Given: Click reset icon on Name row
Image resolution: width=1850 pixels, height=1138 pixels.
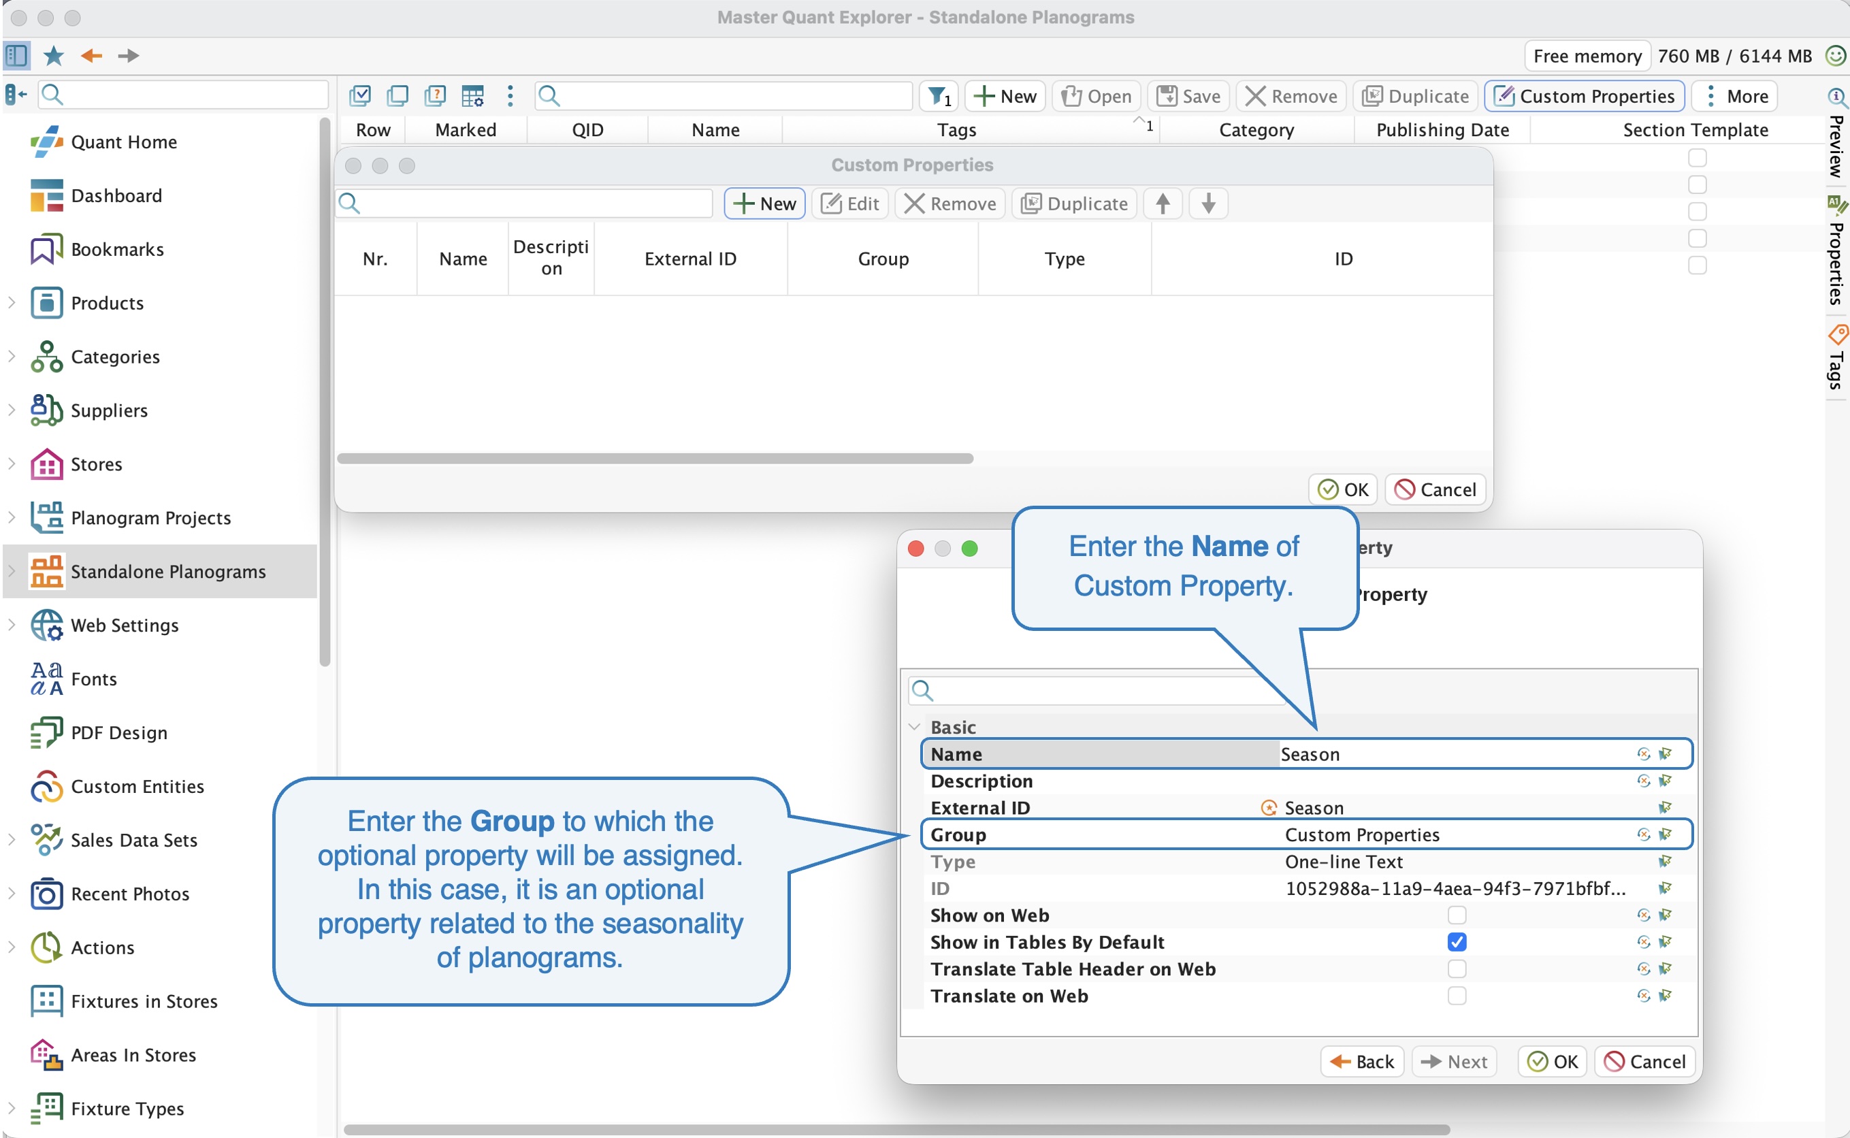Looking at the screenshot, I should (x=1644, y=753).
